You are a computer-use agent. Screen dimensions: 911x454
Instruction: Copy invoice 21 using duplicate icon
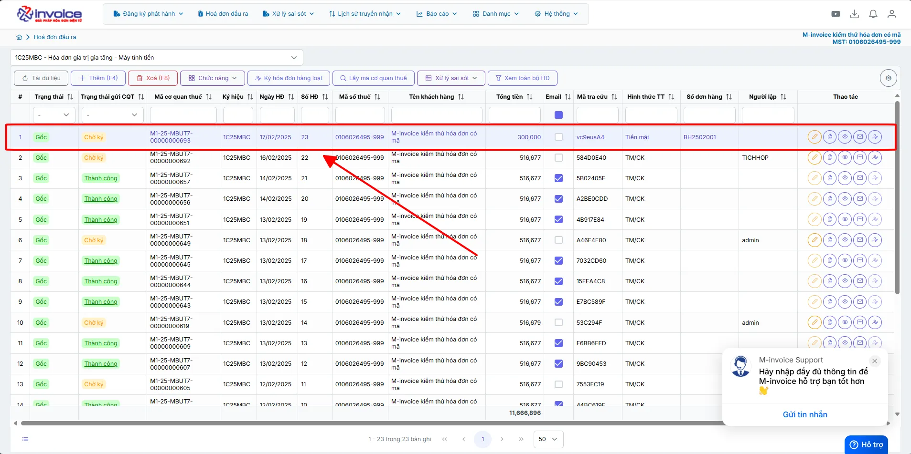point(830,178)
